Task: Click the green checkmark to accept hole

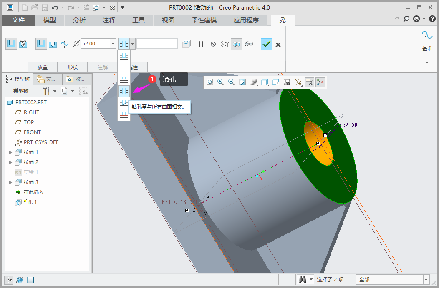Action: (x=267, y=44)
